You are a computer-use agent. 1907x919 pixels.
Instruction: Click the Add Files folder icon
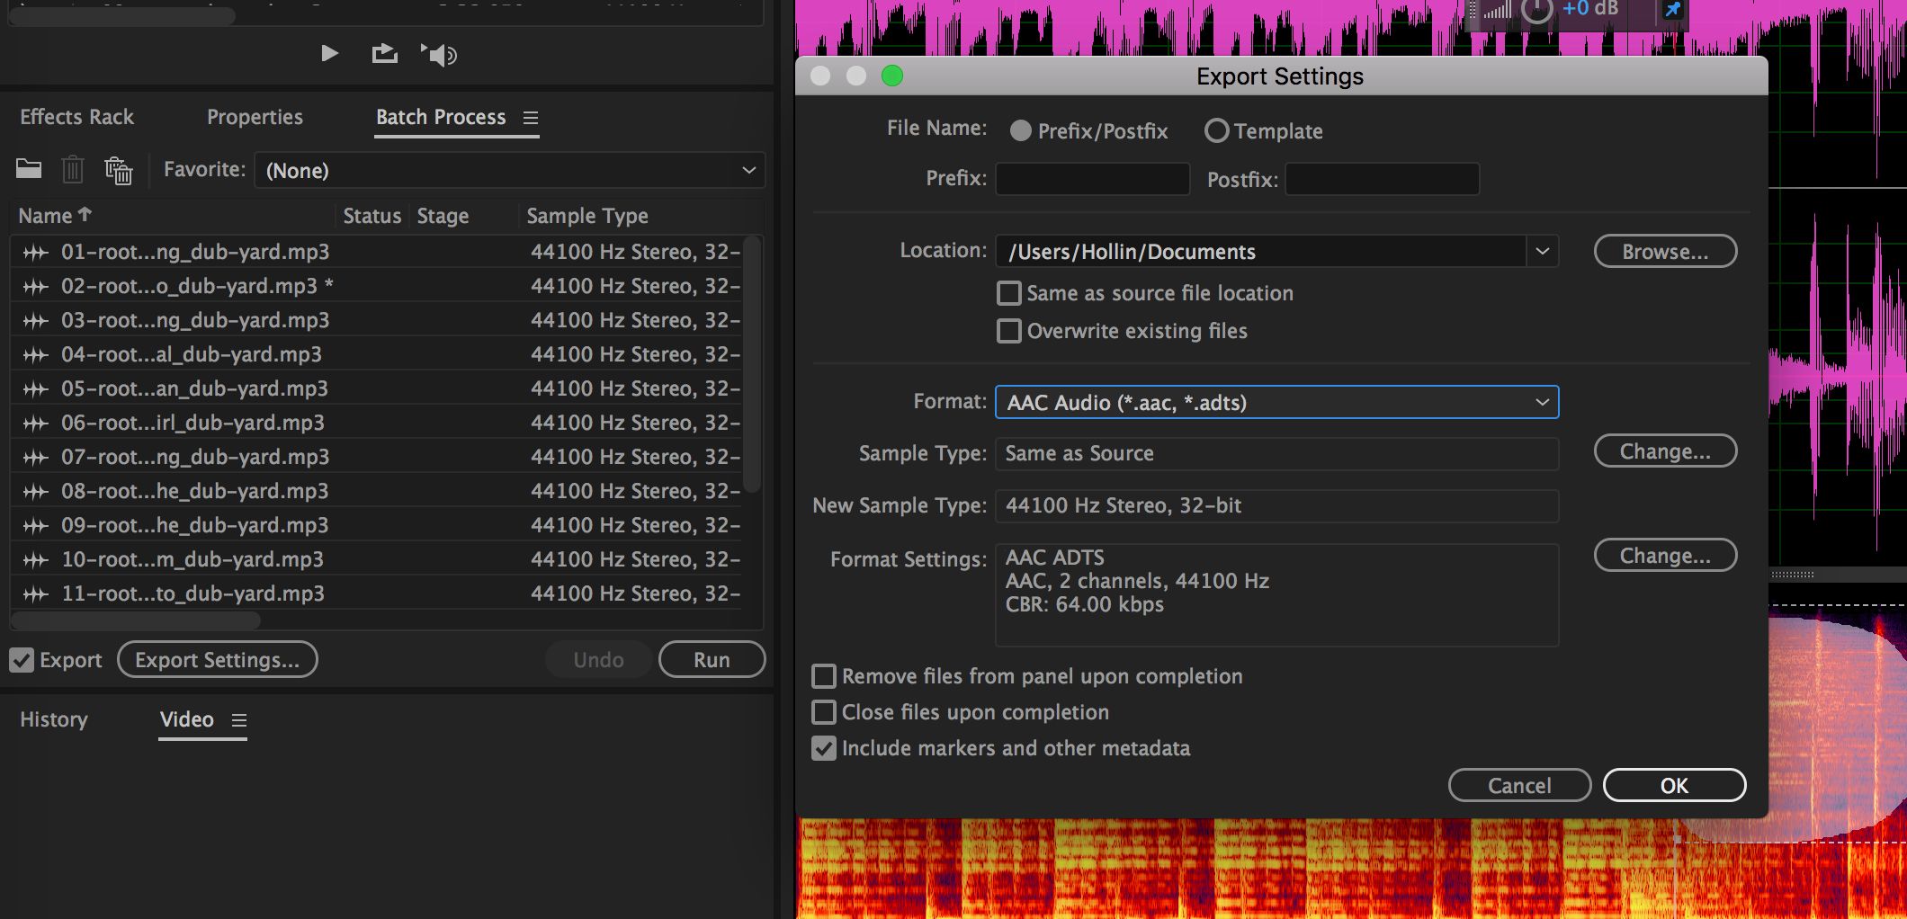pyautogui.click(x=29, y=168)
